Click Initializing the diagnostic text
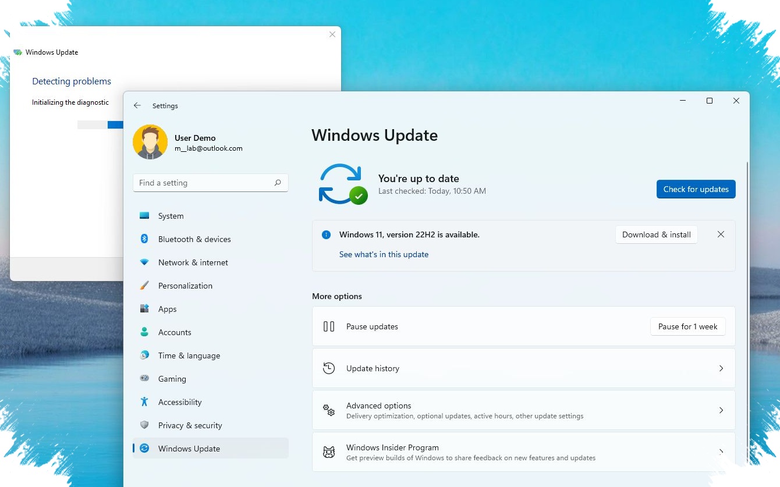Screen dimensions: 780x487 70,102
